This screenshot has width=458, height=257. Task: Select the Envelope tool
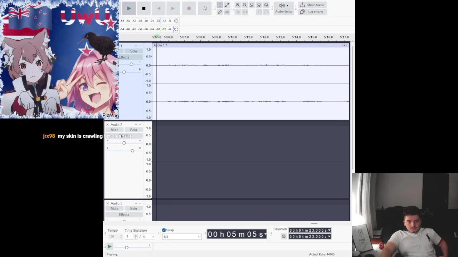(227, 5)
